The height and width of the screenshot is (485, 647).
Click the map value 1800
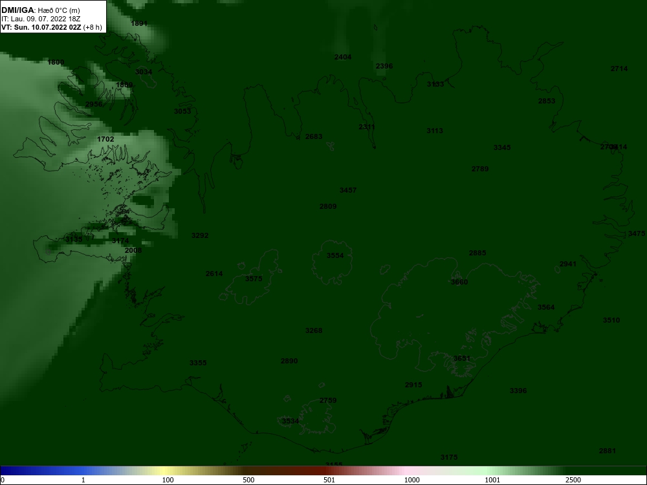(56, 62)
